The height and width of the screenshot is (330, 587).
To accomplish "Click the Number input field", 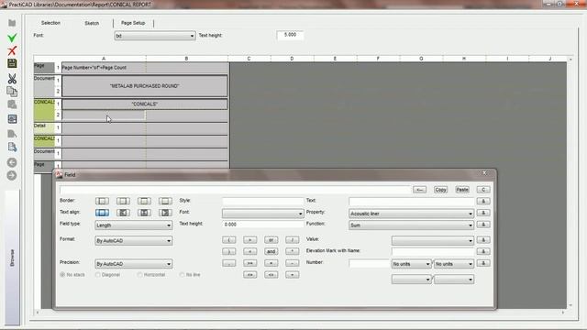I will pyautogui.click(x=369, y=263).
